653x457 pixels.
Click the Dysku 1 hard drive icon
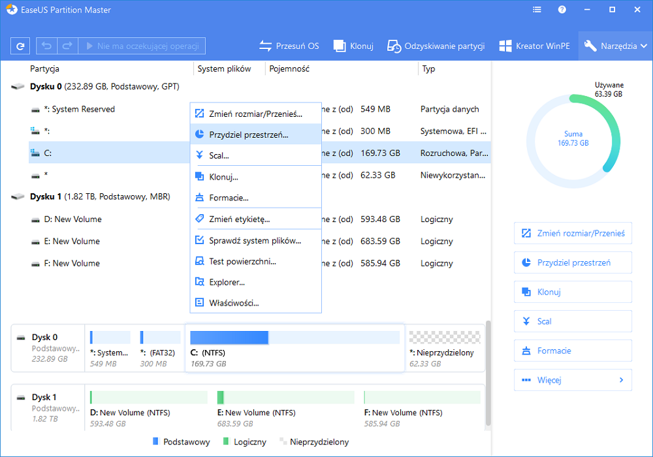[18, 197]
